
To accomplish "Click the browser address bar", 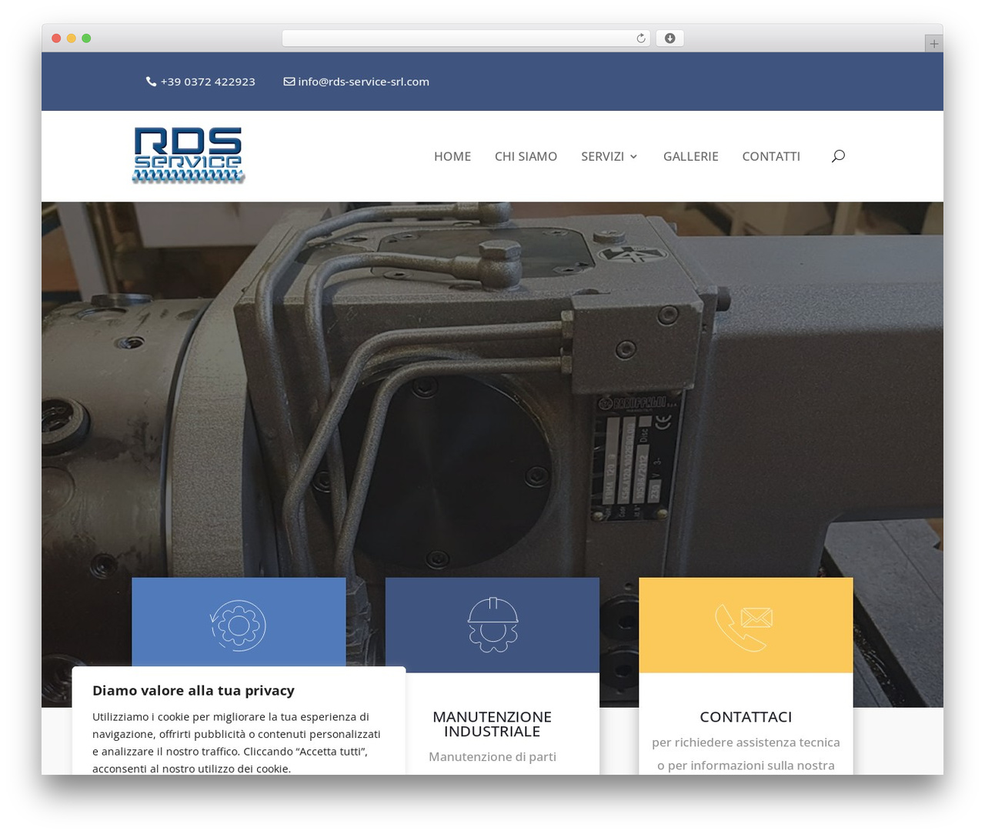I will (x=466, y=38).
